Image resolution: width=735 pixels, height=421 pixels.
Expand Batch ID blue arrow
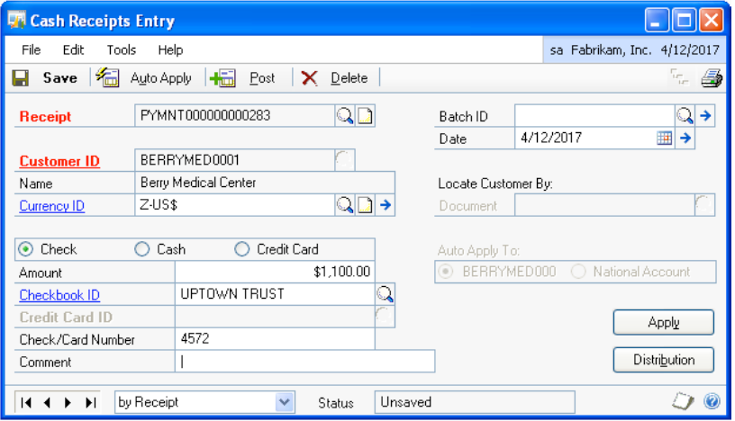(x=707, y=115)
